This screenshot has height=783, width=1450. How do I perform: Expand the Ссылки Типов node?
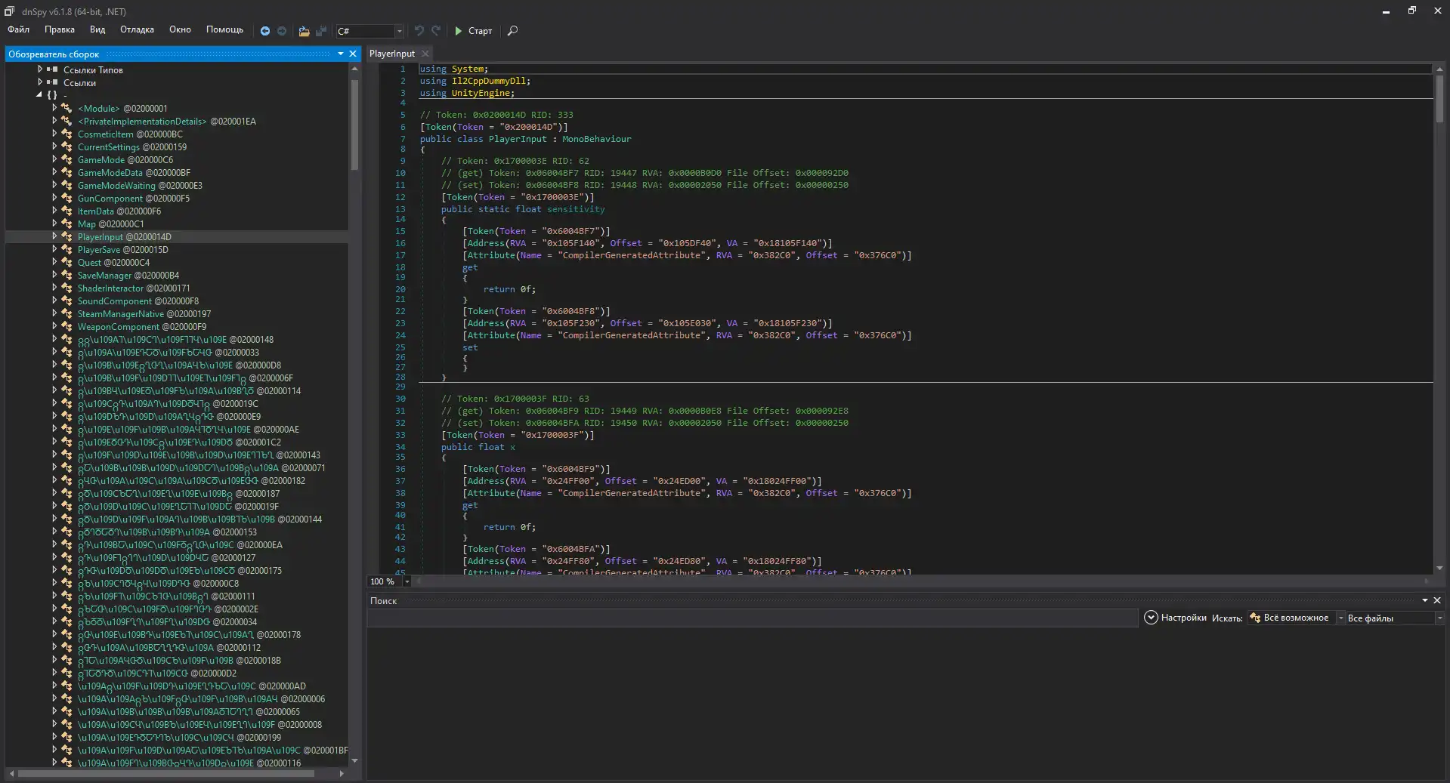coord(40,69)
